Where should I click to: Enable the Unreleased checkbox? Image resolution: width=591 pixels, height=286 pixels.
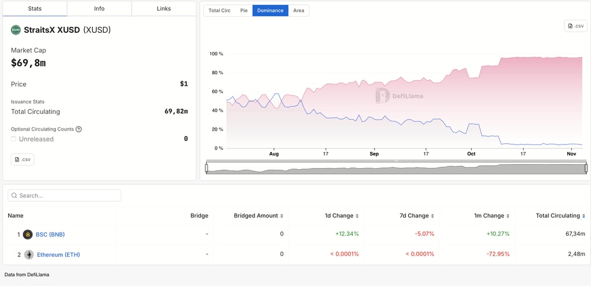[14, 139]
